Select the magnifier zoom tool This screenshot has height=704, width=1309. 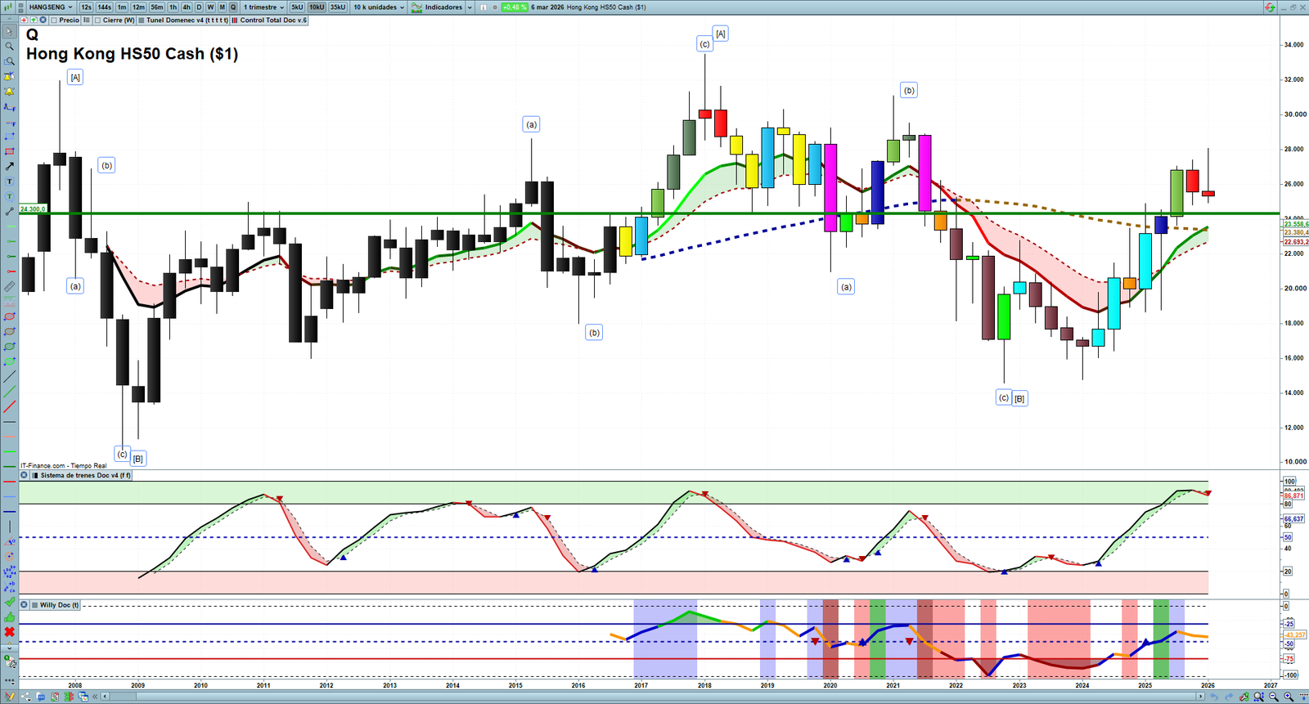tap(9, 47)
